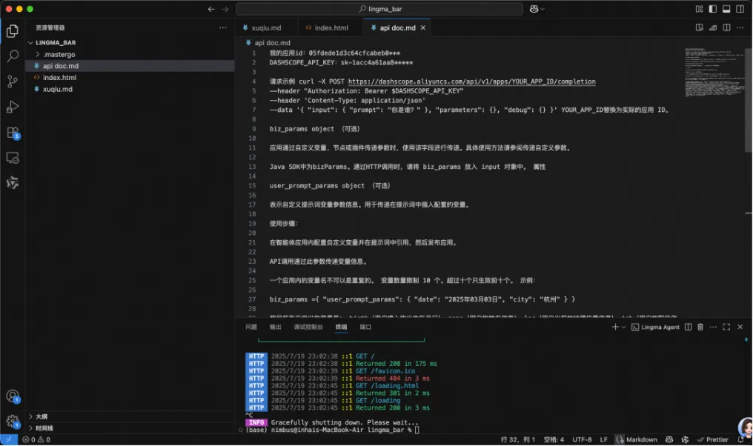Expand the Timeline section
This screenshot has width=753, height=446.
click(130, 428)
